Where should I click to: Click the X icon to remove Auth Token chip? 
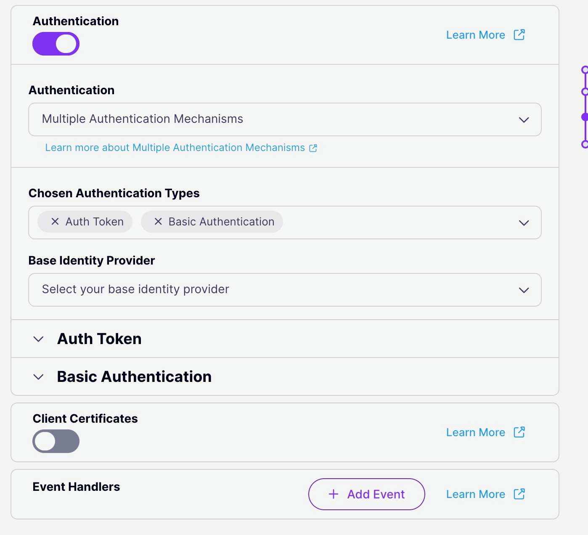[54, 222]
